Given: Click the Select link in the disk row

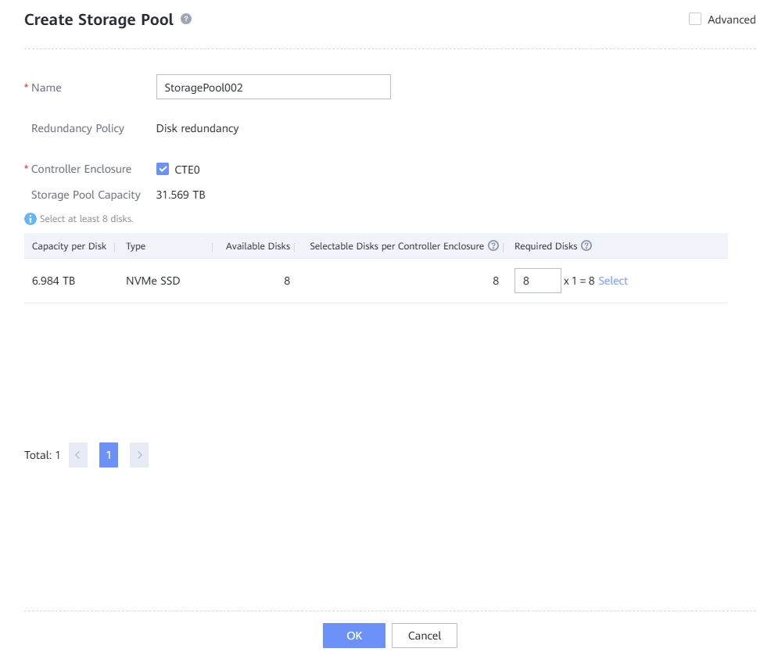Looking at the screenshot, I should pos(613,281).
